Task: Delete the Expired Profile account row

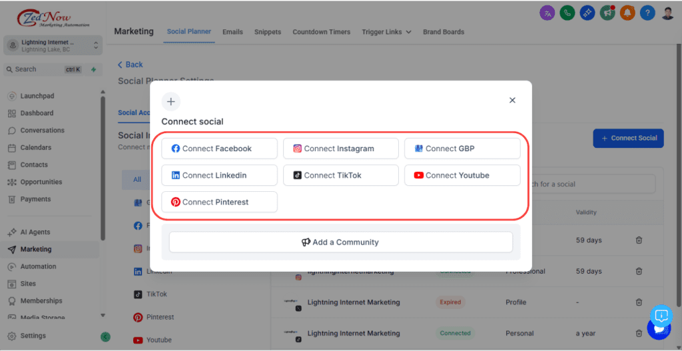Action: (x=639, y=302)
